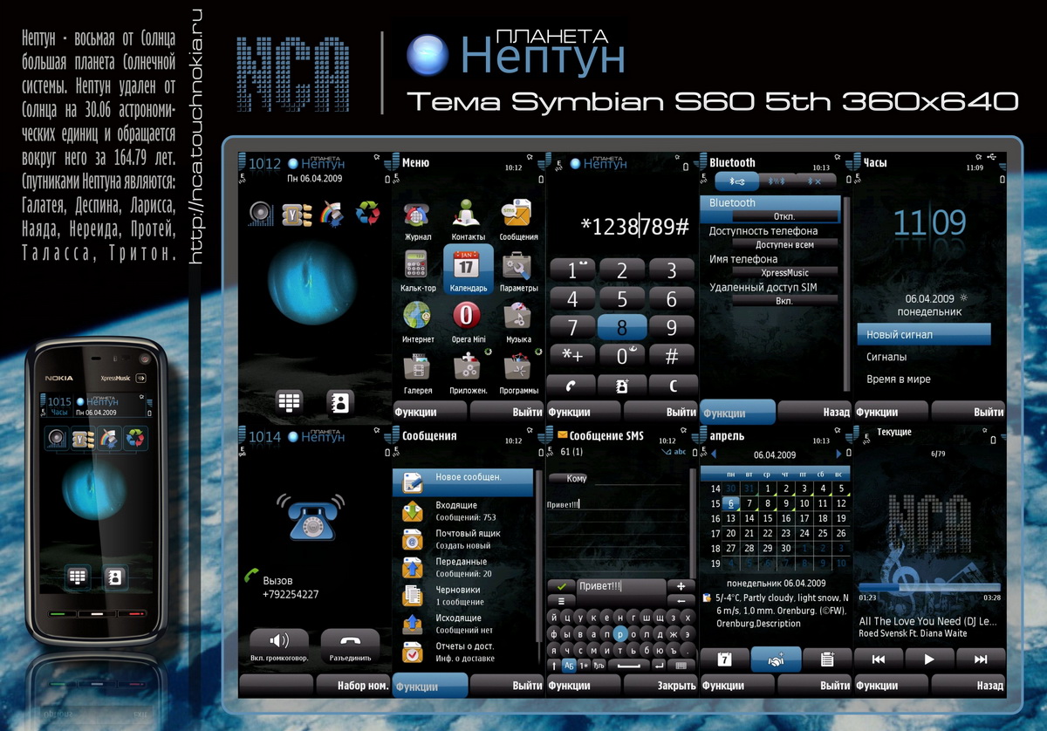Image resolution: width=1047 pixels, height=731 pixels.
Task: Toggle 1* numeric mode key on SMS keyboard
Action: coord(584,665)
